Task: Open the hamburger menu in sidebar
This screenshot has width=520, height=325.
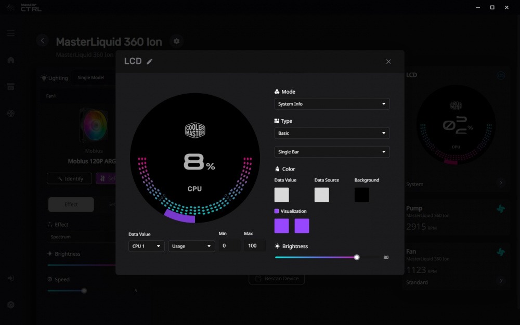Action: [11, 33]
